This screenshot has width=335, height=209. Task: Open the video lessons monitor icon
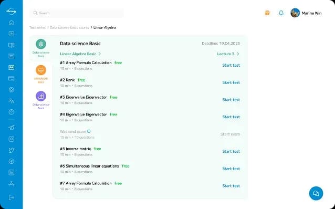point(12,34)
